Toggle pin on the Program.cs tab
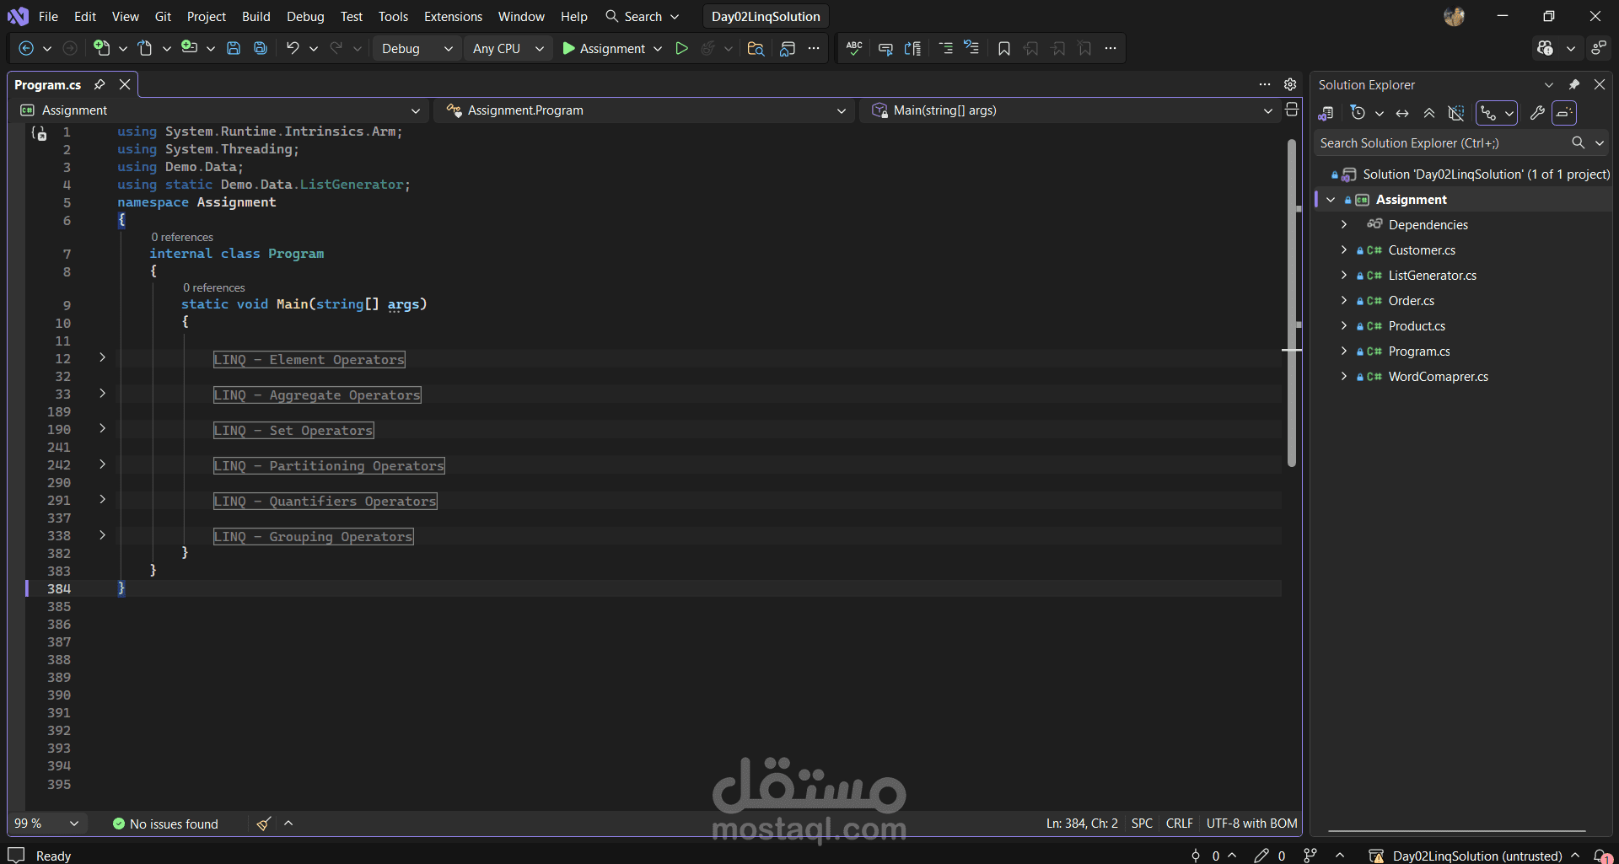 [100, 84]
